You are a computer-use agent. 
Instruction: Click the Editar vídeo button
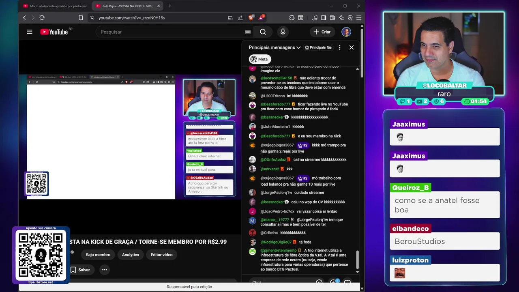(161, 255)
